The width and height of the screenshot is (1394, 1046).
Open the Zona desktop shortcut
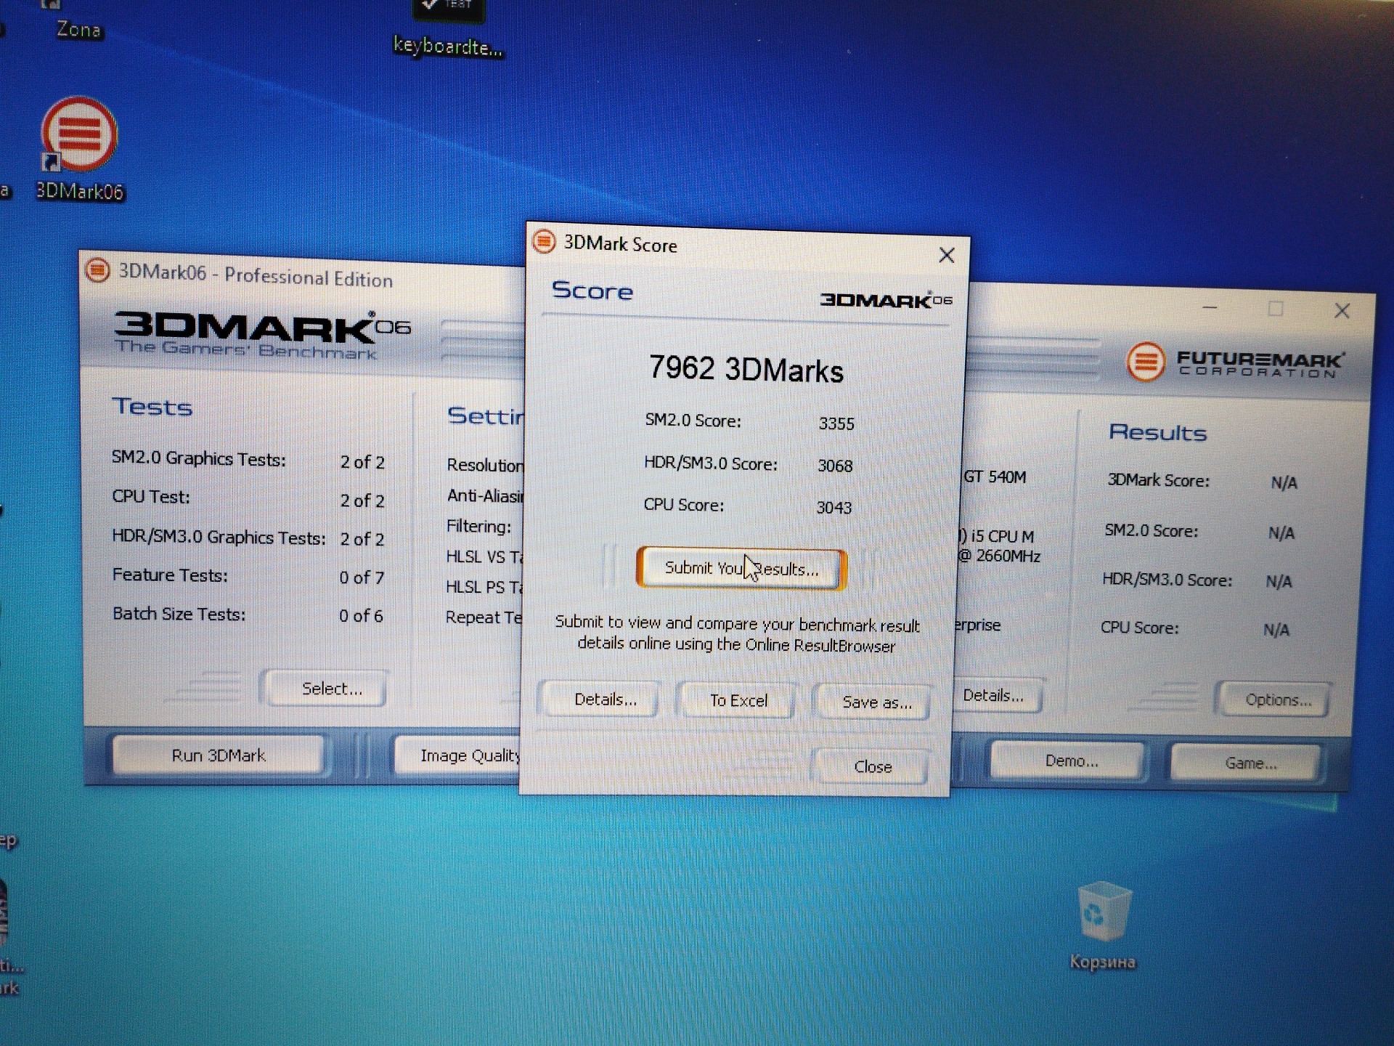(x=78, y=20)
